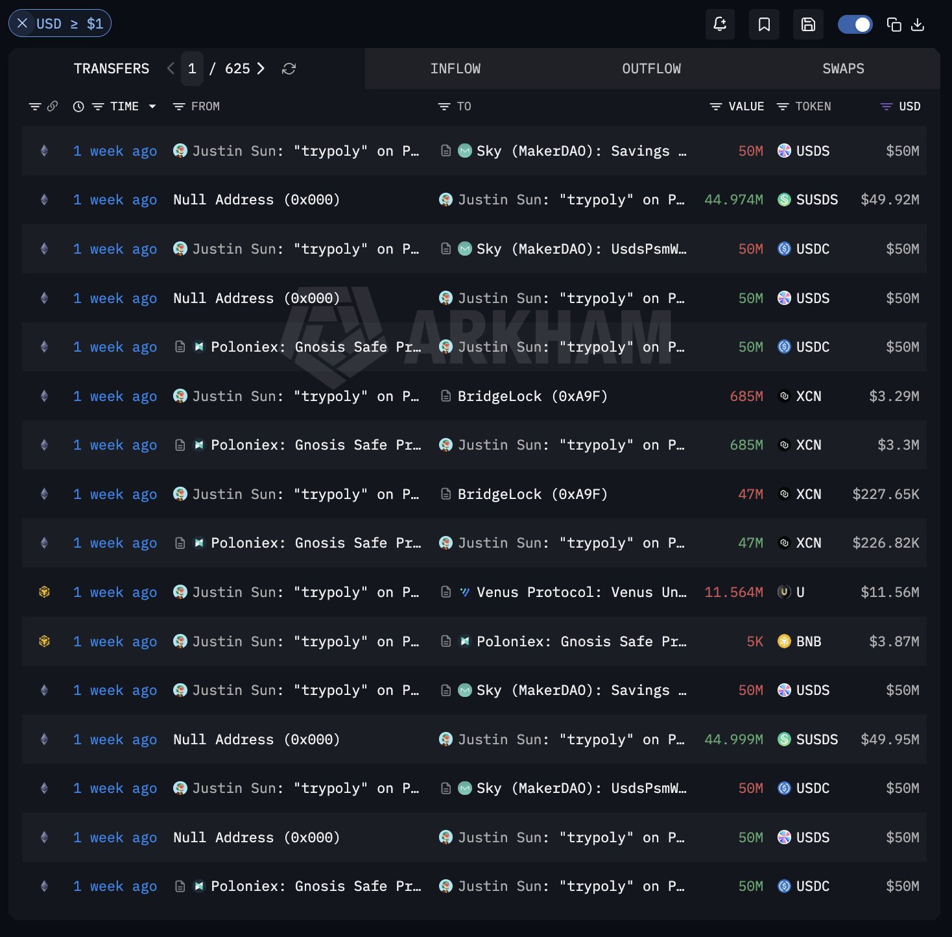952x937 pixels.
Task: Click the $49.95M USD value
Action: [890, 740]
